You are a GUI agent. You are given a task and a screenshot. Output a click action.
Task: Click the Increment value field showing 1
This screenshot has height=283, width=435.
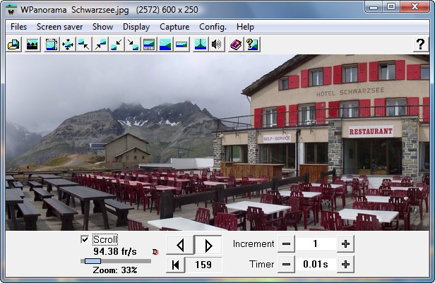point(316,244)
